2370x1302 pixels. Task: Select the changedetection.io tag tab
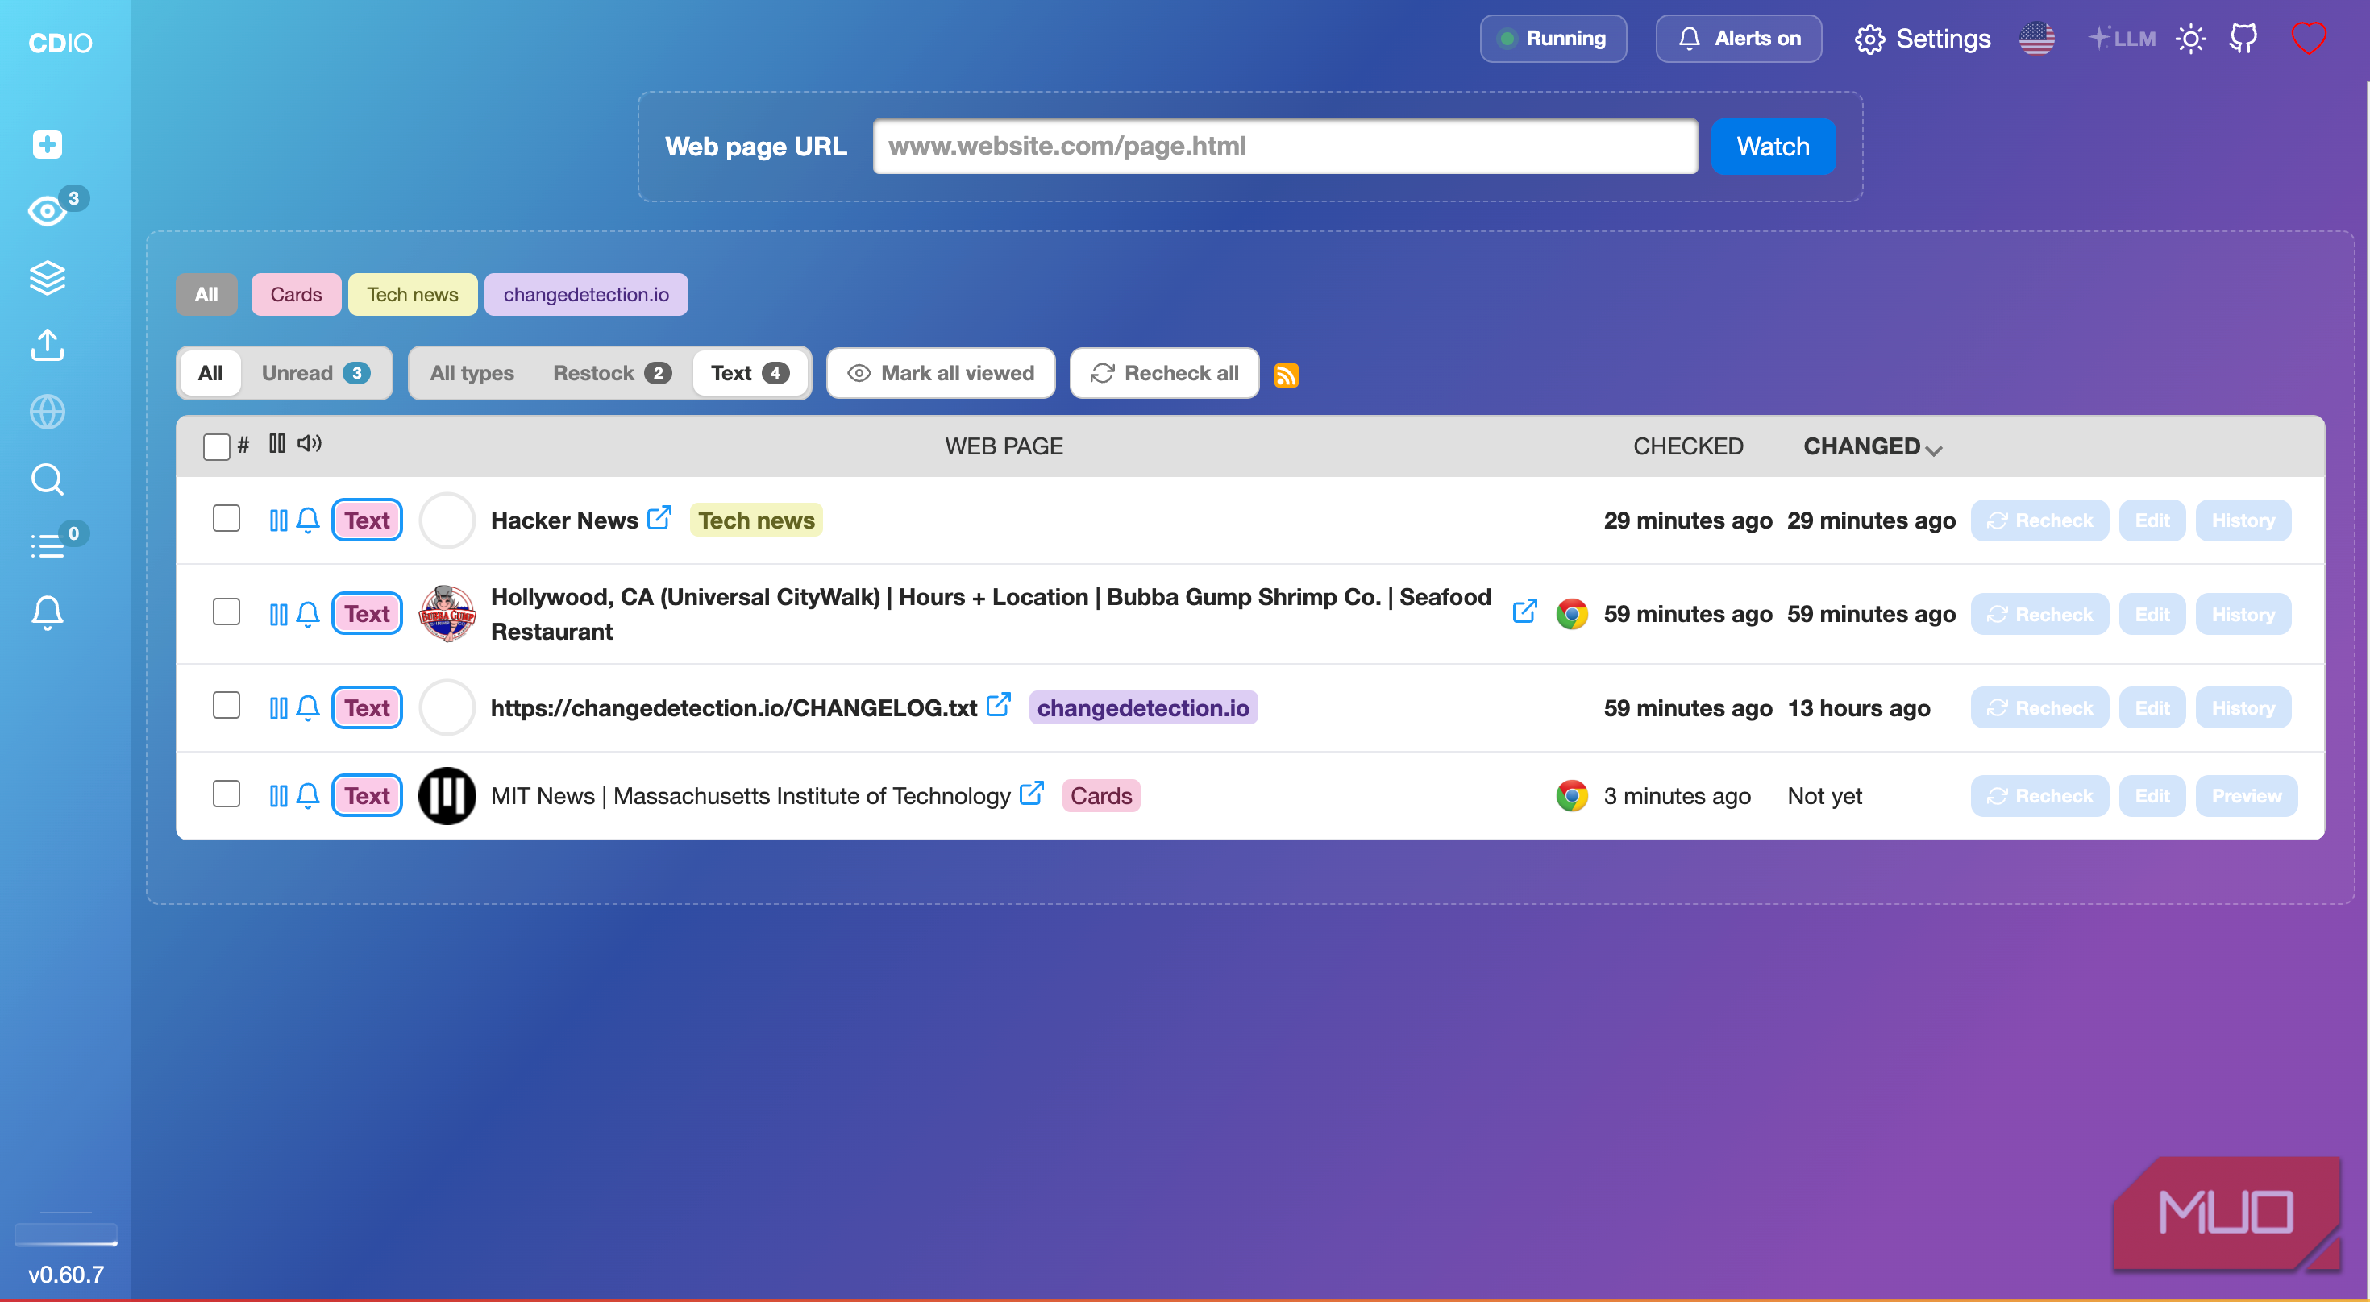[x=586, y=295]
